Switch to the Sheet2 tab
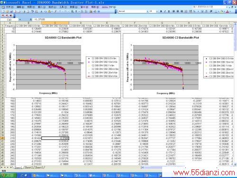This screenshot has width=237, height=178. [29, 167]
